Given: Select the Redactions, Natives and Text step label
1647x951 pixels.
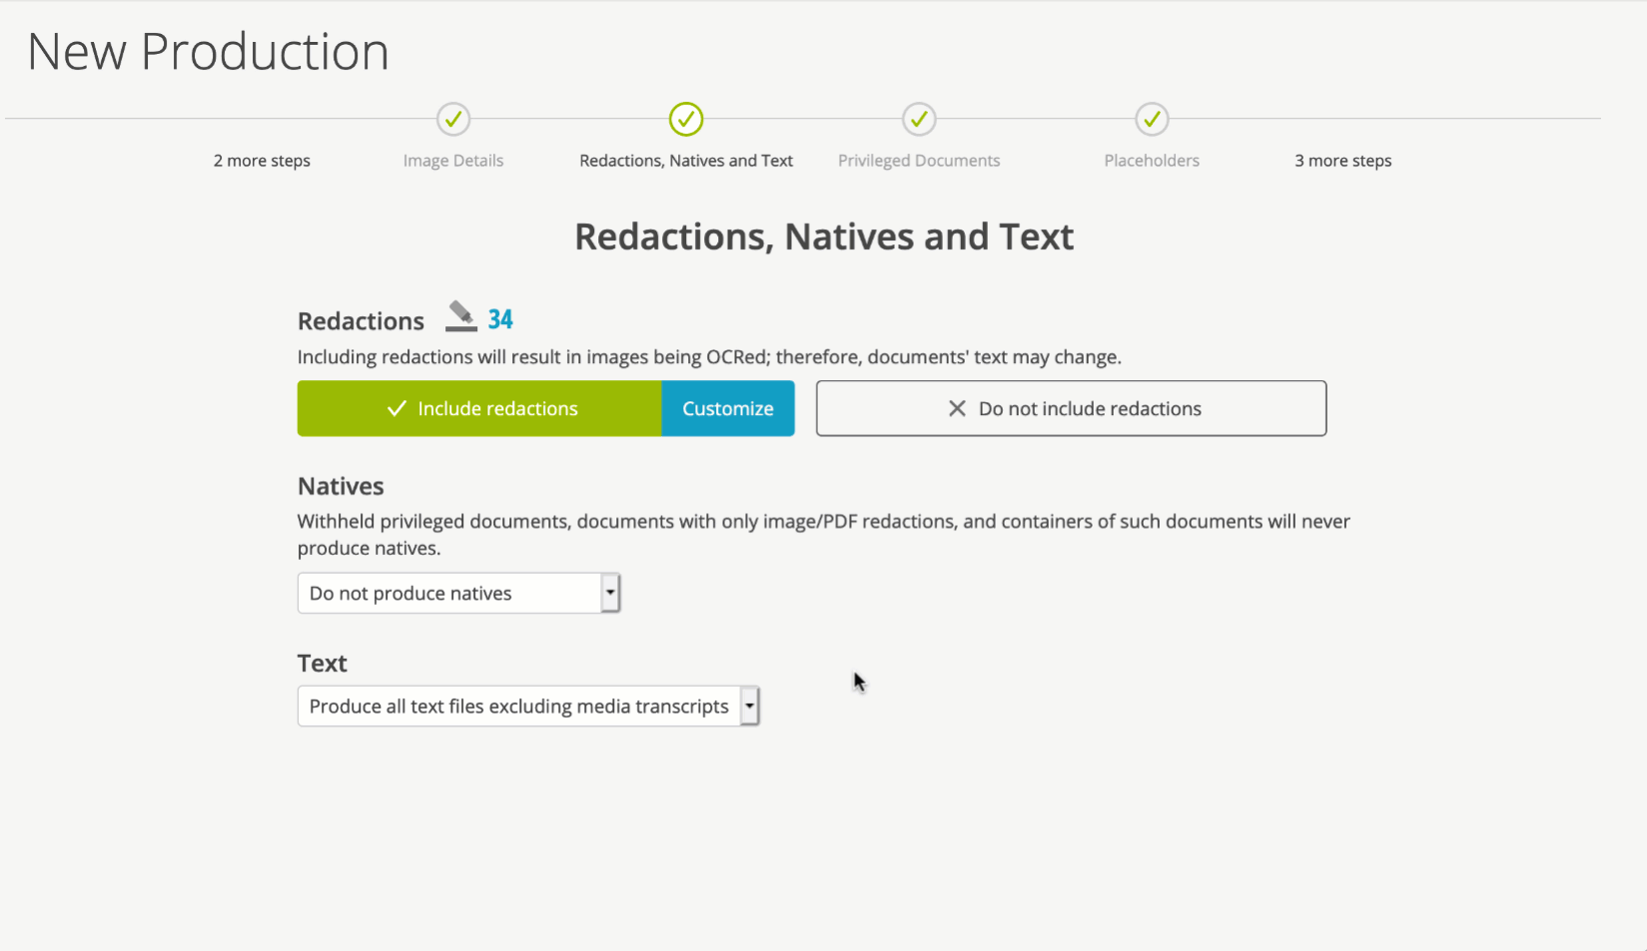Looking at the screenshot, I should [x=686, y=161].
